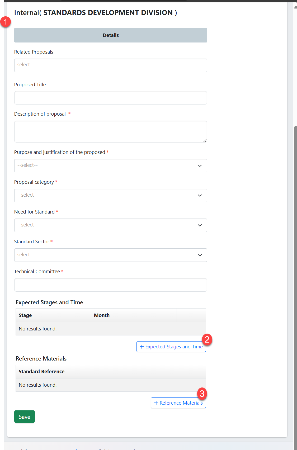This screenshot has width=297, height=450.
Task: Click the scroll-up arrow on the scrollbar
Action: click(x=295, y=7)
